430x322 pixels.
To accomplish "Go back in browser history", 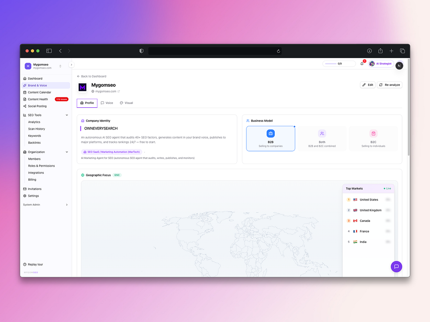I will 60,51.
